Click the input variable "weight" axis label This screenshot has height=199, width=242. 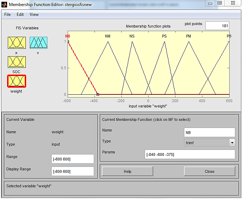click(x=148, y=106)
